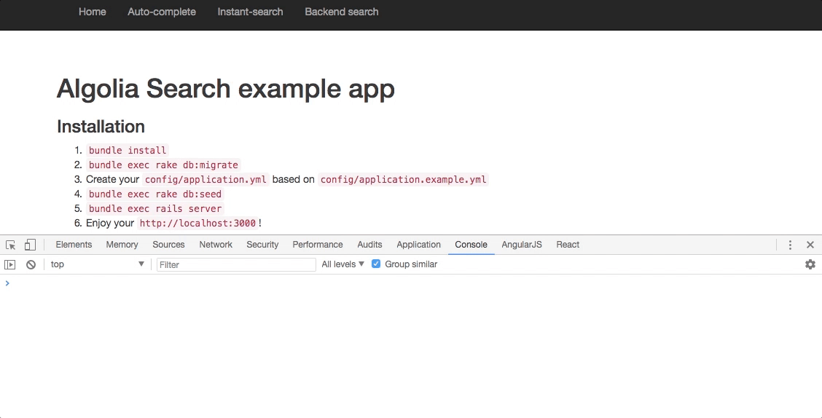Click the bundle install code text

tap(128, 150)
